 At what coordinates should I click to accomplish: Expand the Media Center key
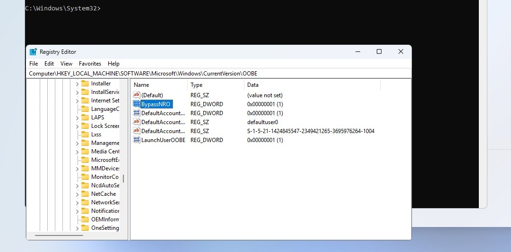tap(77, 151)
